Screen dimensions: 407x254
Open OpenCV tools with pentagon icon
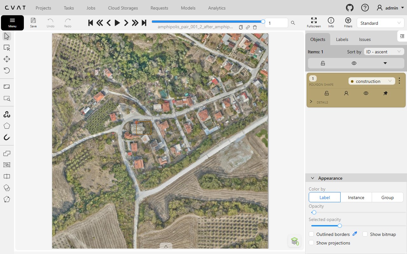(7, 126)
